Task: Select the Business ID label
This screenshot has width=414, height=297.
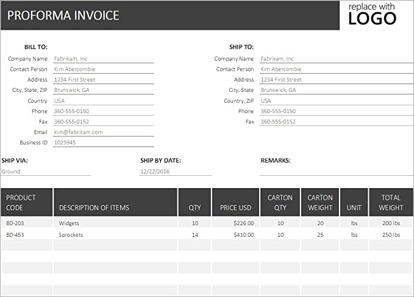Action: [x=34, y=142]
